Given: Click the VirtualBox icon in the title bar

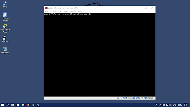Looking at the screenshot, I should pyautogui.click(x=46, y=8).
